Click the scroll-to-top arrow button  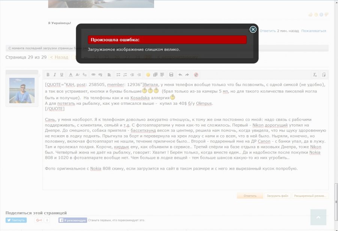click(318, 217)
